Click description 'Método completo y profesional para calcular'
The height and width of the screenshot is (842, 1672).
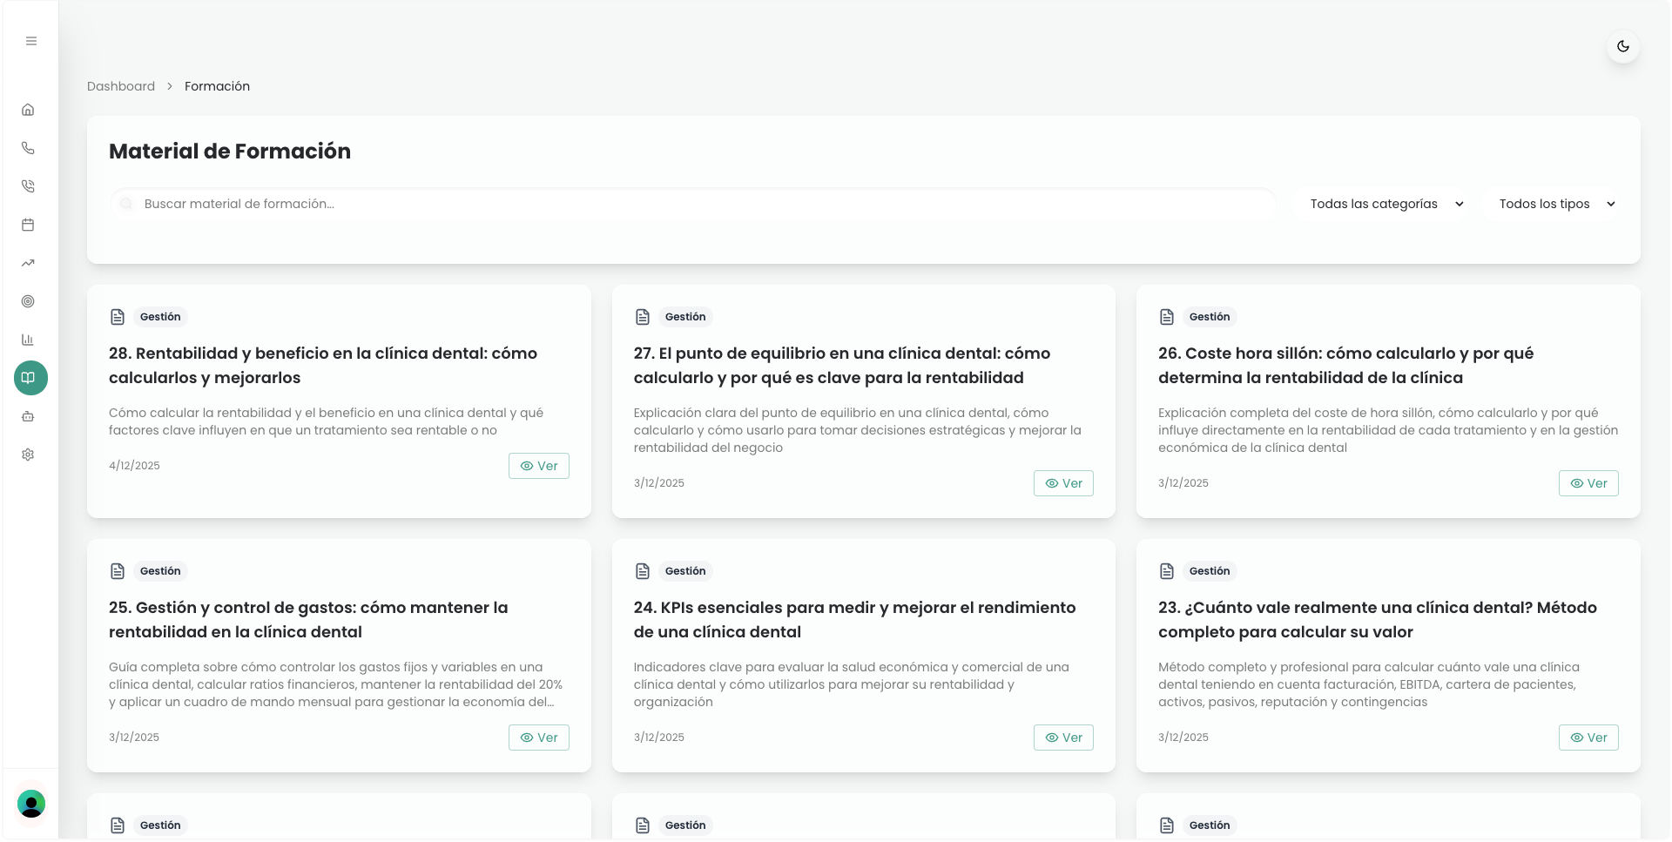pos(1369,684)
